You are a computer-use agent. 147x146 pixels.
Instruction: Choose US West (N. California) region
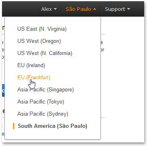tap(45, 53)
